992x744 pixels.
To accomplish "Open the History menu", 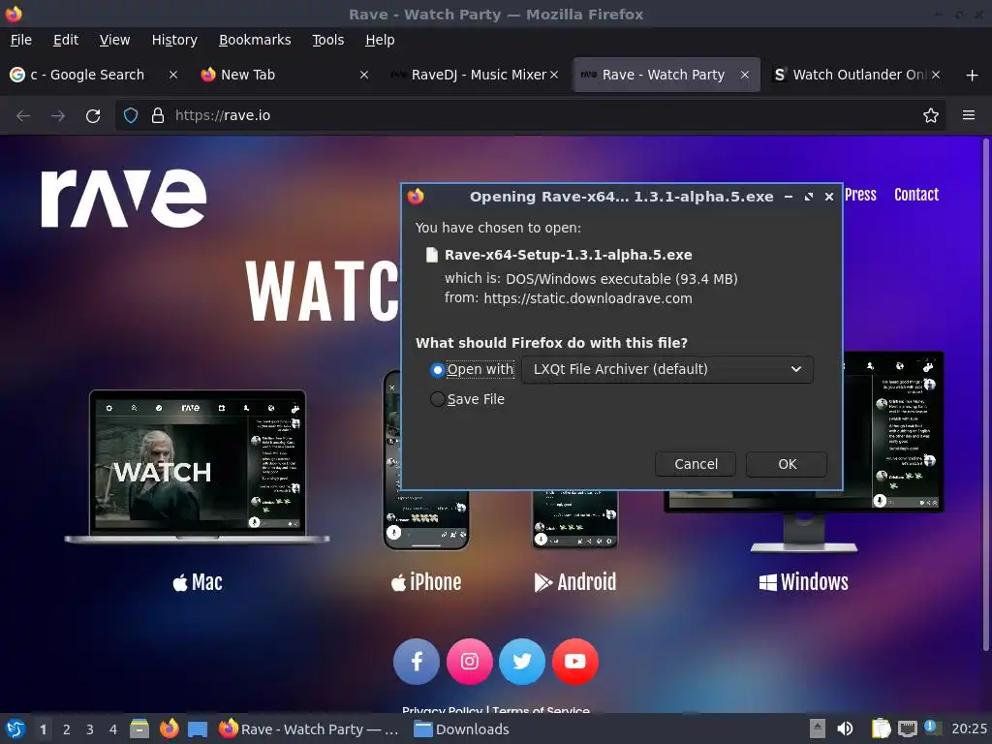I will pyautogui.click(x=174, y=40).
